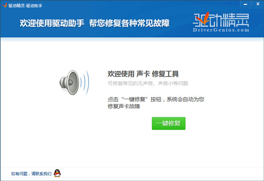Close the 驱动助手 window
264x181 pixels.
pos(258,4)
